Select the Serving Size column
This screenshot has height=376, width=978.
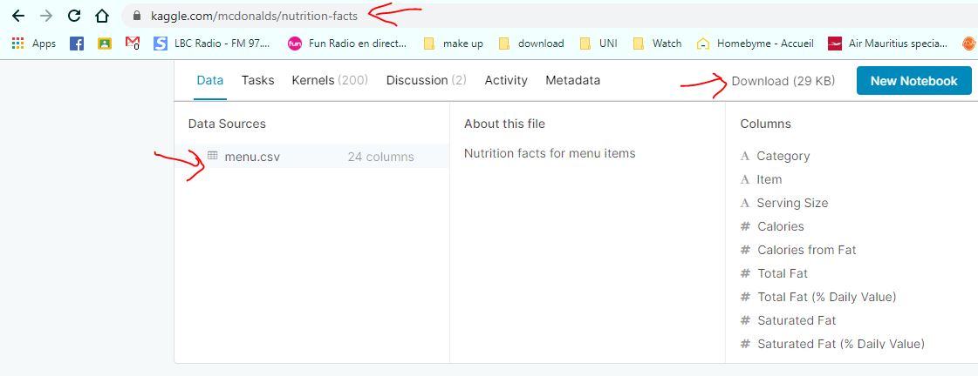pos(792,203)
